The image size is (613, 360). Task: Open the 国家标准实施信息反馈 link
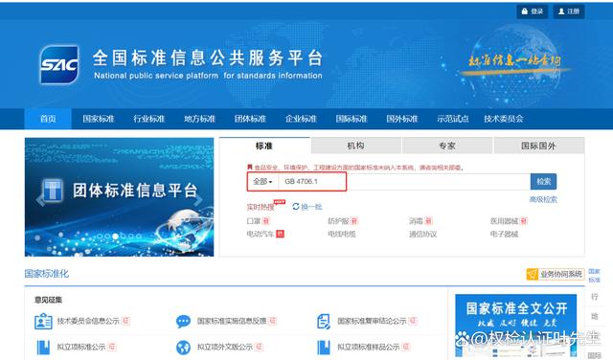[232, 321]
